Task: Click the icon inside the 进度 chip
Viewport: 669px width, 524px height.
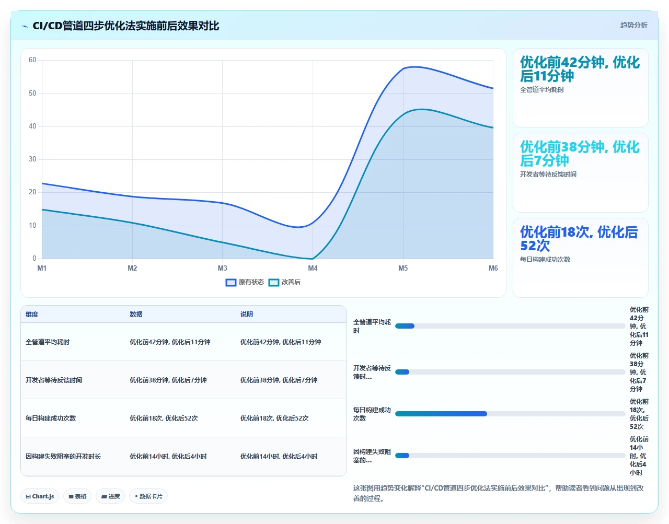Action: (x=104, y=497)
